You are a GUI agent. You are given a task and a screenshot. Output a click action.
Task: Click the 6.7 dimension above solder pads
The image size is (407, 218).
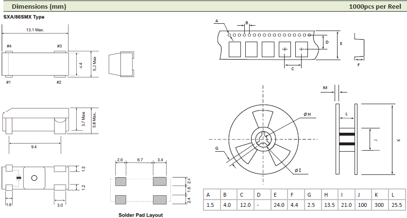point(140,159)
